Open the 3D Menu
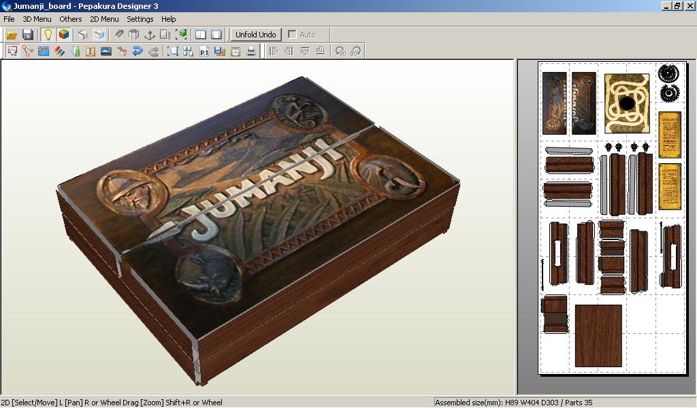Viewport: 697px width, 408px height. click(x=37, y=19)
